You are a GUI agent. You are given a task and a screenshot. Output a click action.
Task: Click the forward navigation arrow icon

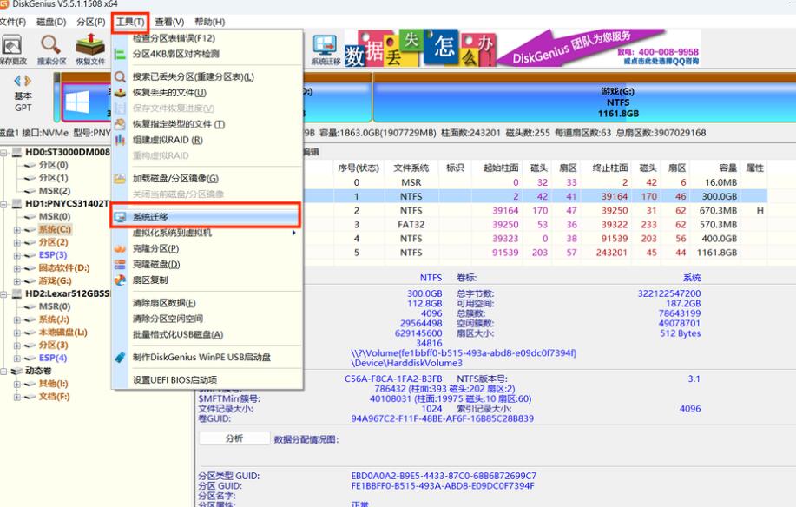pyautogui.click(x=26, y=79)
